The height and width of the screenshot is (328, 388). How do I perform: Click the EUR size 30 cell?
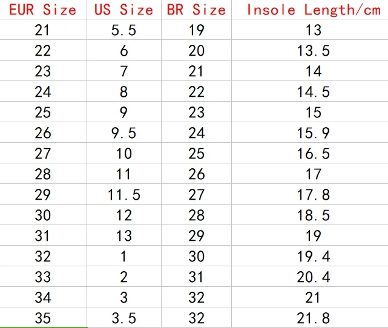(x=44, y=215)
